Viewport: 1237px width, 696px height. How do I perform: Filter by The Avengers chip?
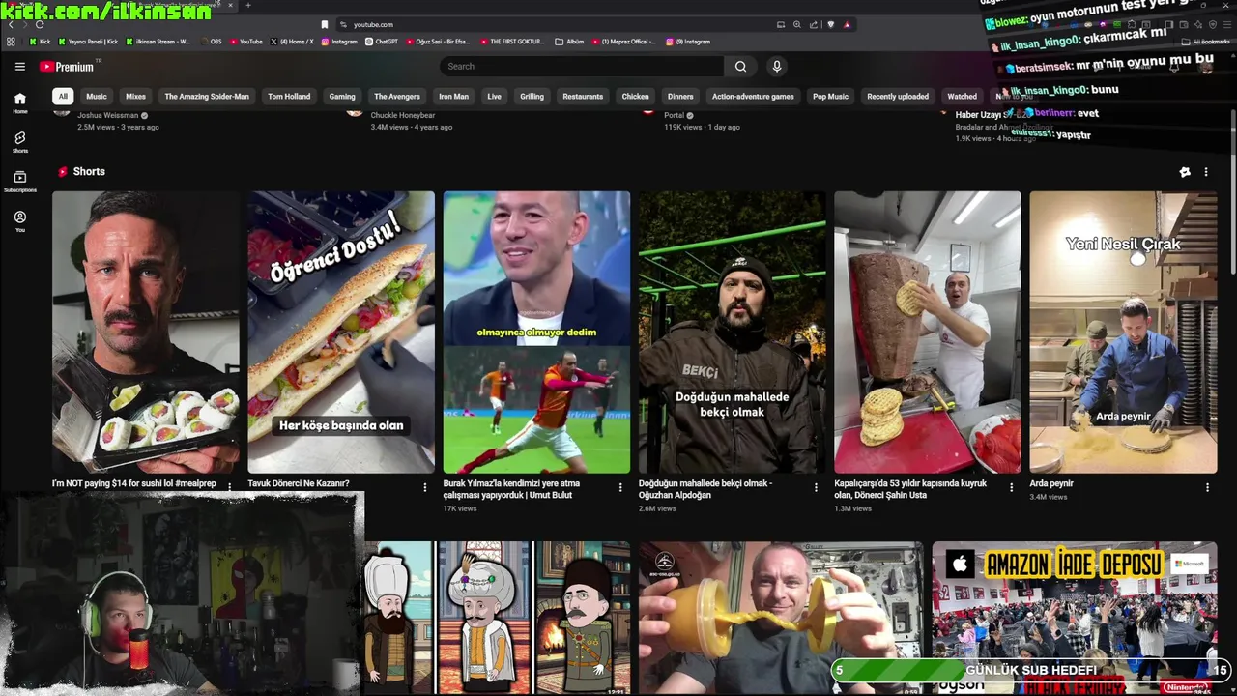[397, 97]
